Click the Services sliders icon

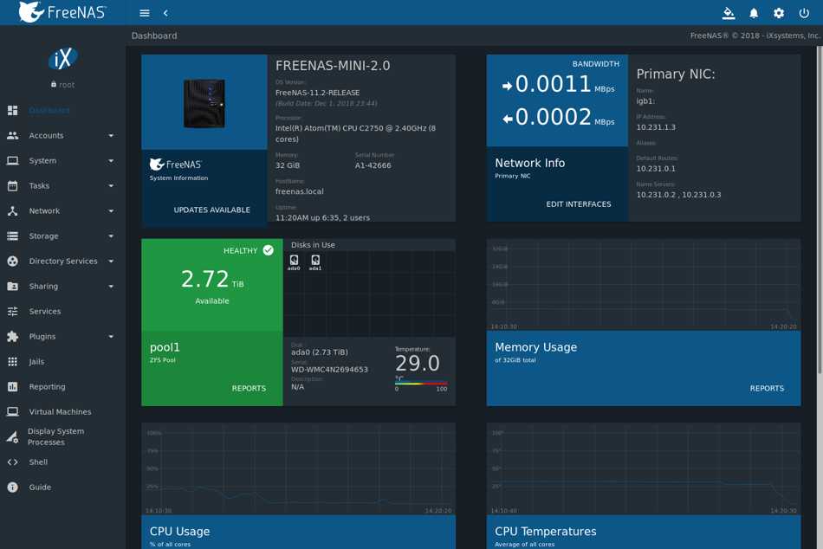point(13,311)
